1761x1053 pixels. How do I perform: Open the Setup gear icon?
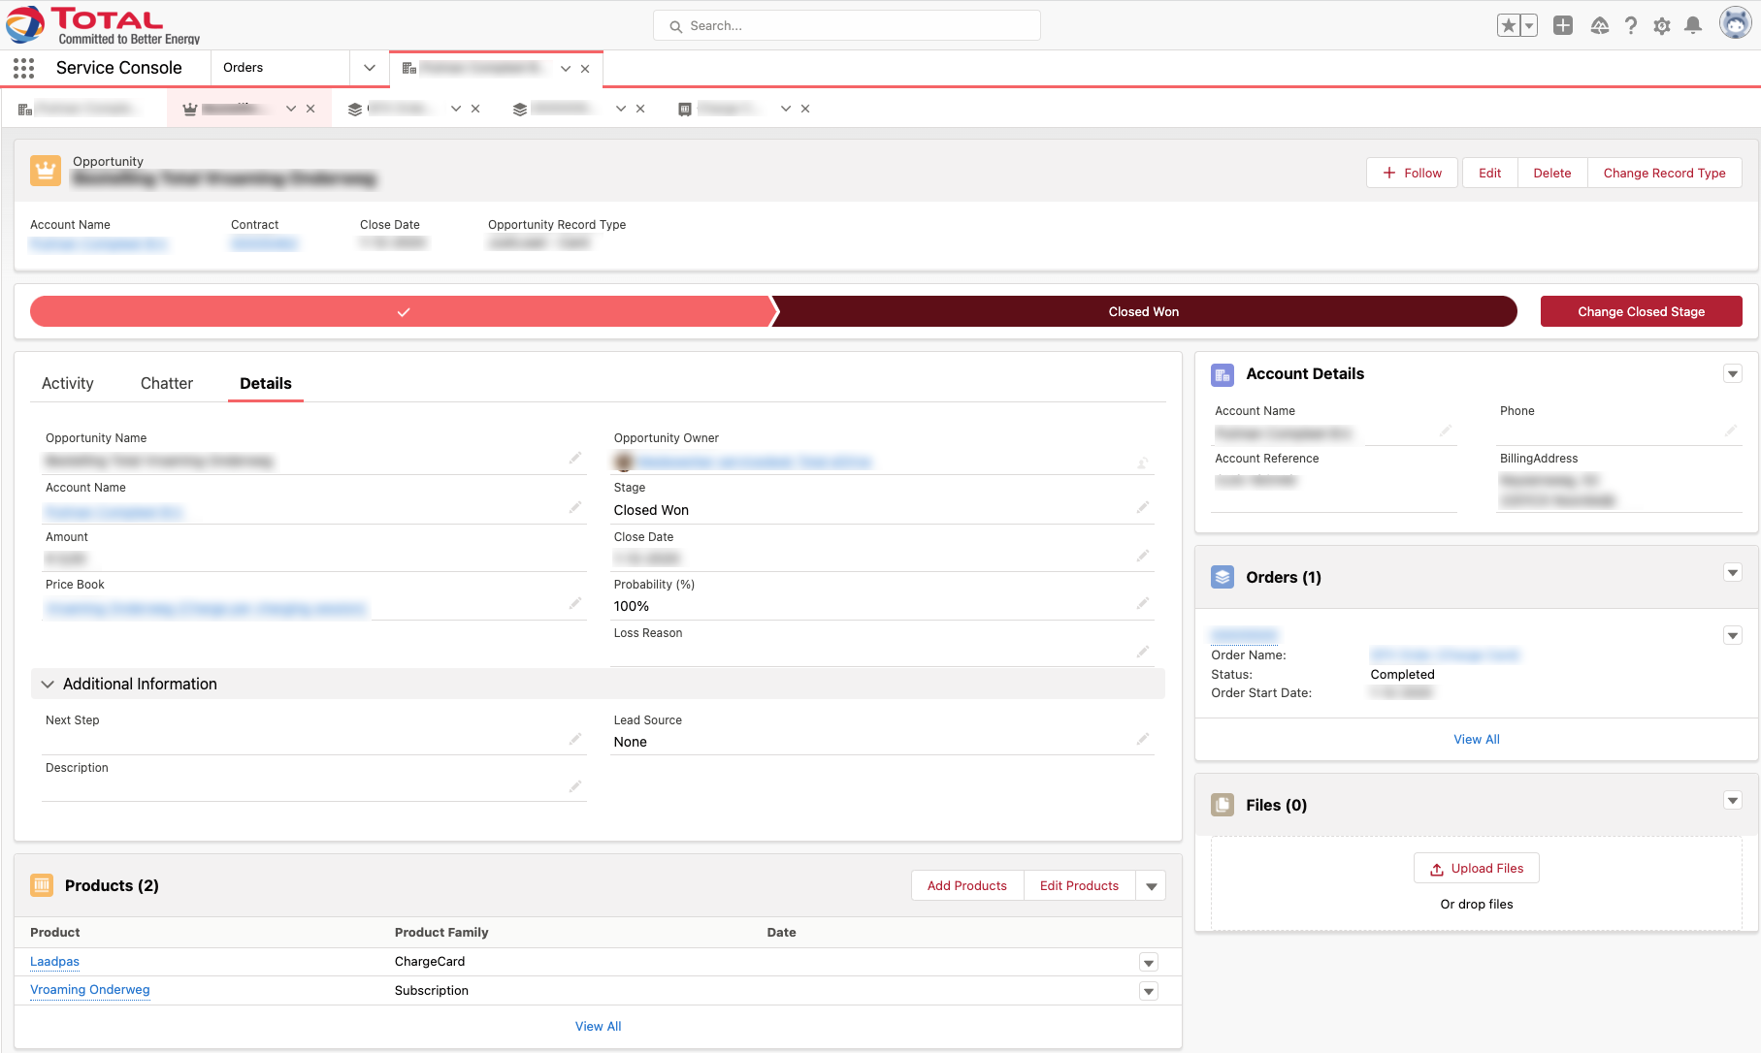point(1662,26)
